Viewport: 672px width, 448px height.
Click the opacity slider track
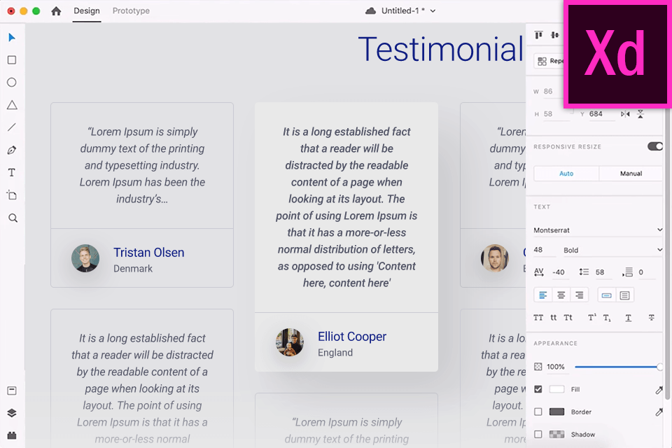(x=616, y=367)
